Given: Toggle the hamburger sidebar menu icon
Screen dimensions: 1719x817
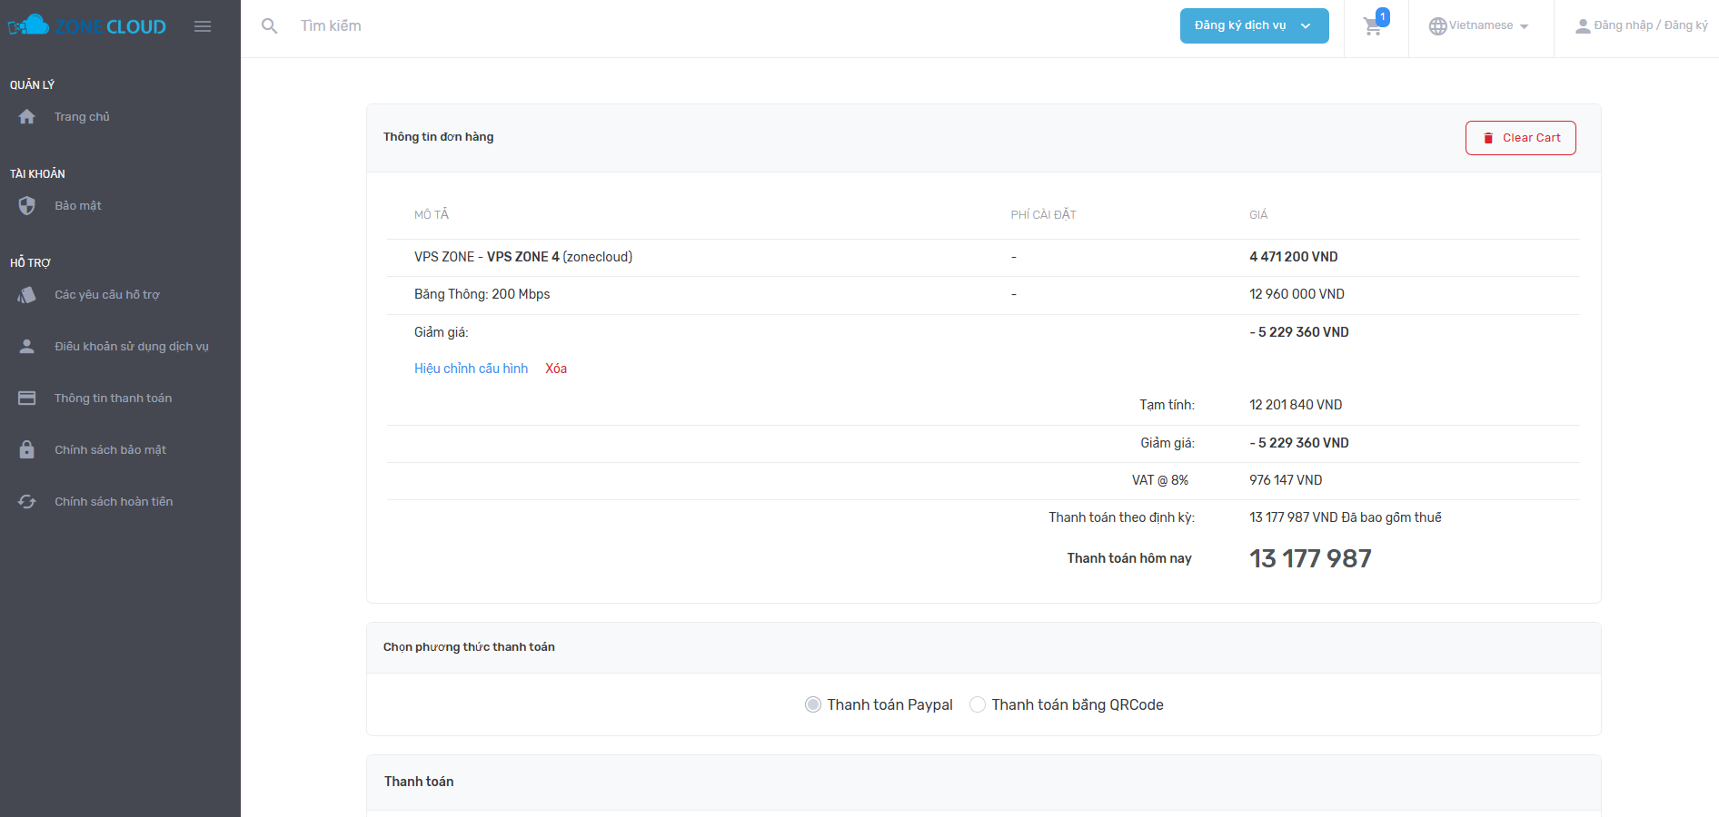Looking at the screenshot, I should coord(203,26).
